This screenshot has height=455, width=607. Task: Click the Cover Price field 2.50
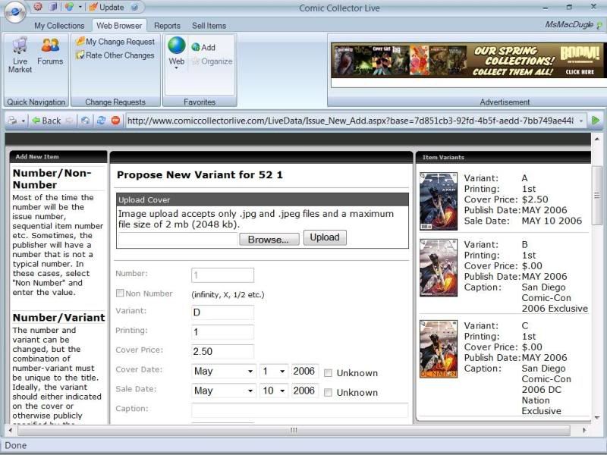pyautogui.click(x=222, y=351)
